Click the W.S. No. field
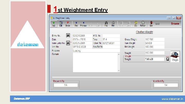The width and height of the screenshot is (185, 104). coord(111,36)
